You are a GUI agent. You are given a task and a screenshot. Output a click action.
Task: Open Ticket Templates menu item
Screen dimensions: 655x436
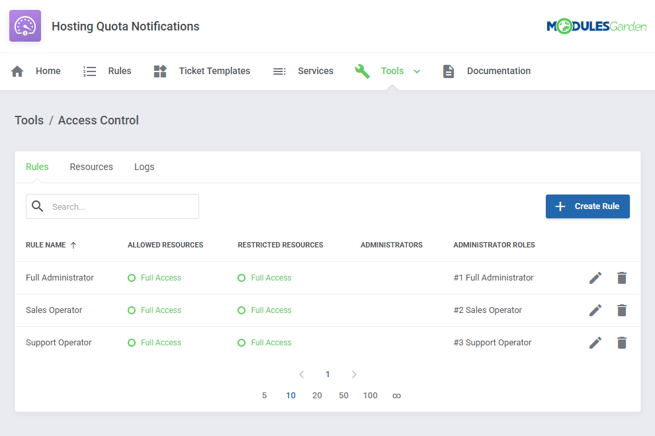(214, 71)
